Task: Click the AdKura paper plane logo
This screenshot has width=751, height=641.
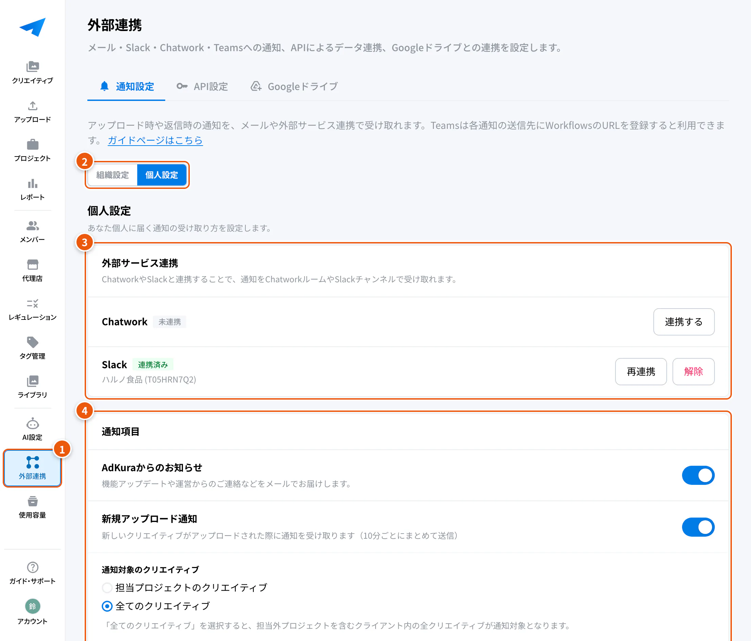Action: pos(33,27)
